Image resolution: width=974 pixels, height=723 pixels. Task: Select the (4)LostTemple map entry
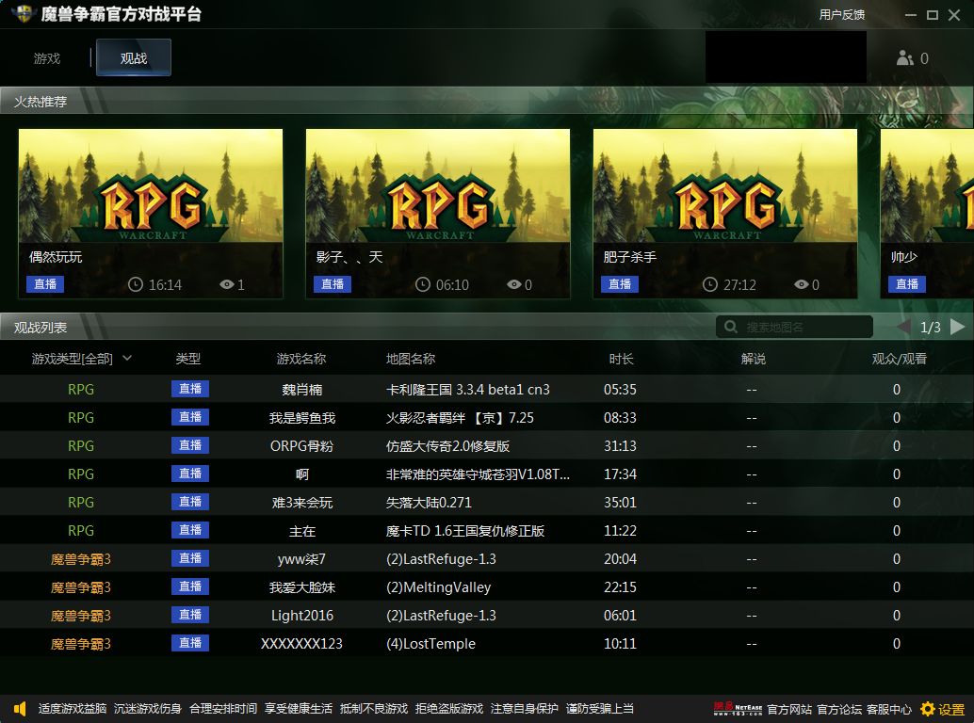click(430, 644)
